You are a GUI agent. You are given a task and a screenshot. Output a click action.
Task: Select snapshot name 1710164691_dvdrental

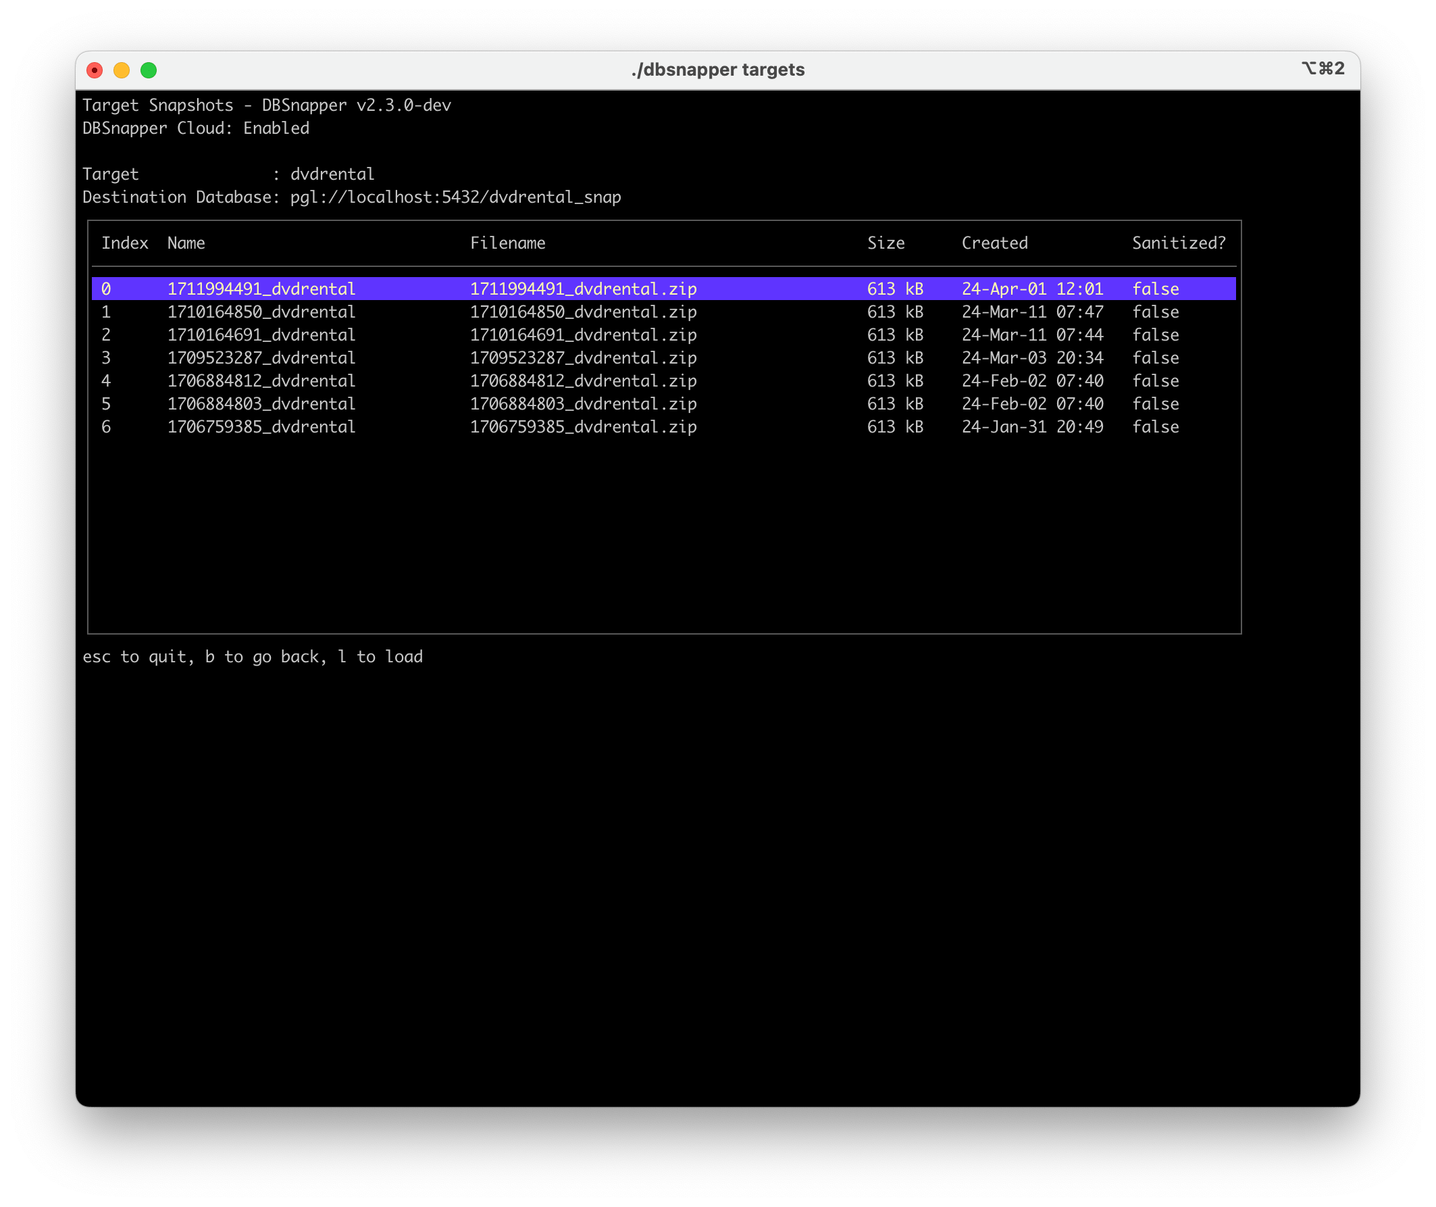261,335
